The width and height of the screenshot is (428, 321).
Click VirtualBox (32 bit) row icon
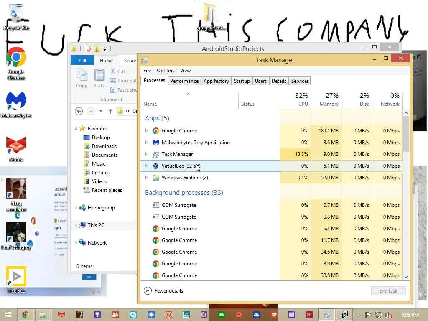(x=155, y=166)
